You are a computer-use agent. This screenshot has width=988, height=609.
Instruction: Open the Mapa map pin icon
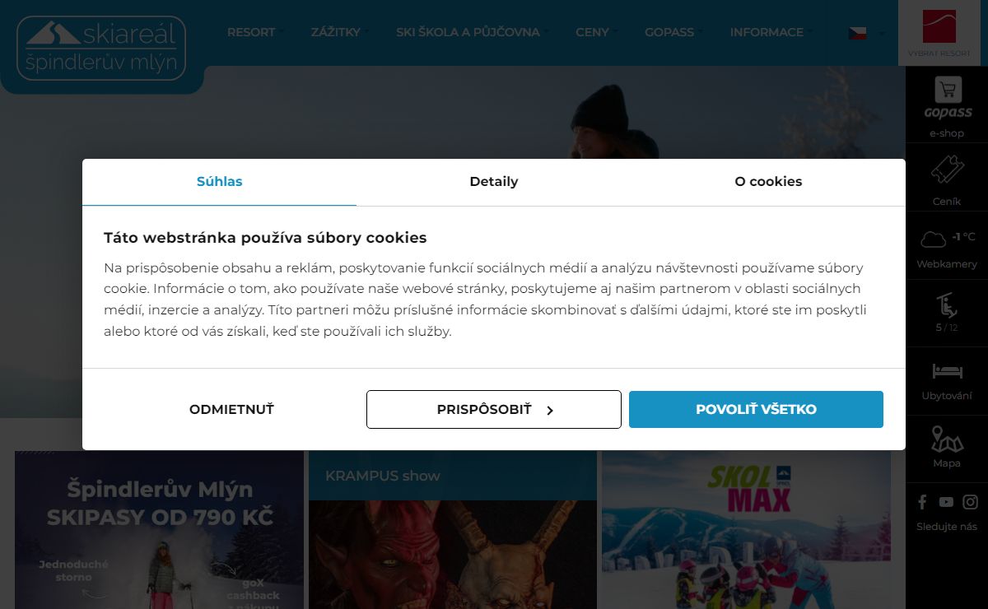[x=947, y=439]
